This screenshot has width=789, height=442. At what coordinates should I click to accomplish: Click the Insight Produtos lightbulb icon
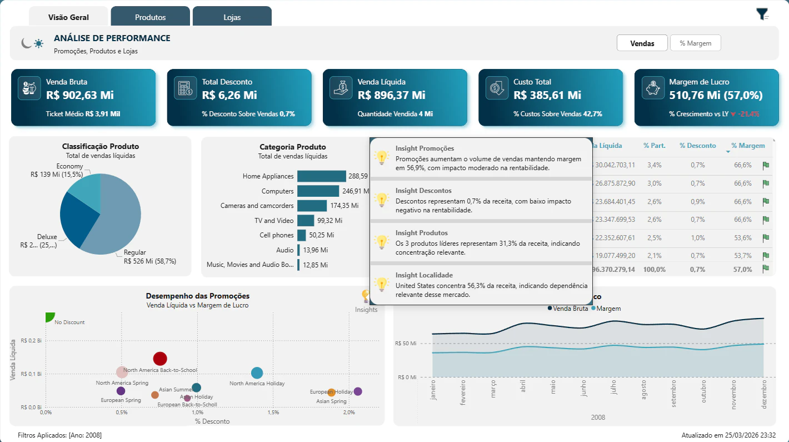(381, 242)
